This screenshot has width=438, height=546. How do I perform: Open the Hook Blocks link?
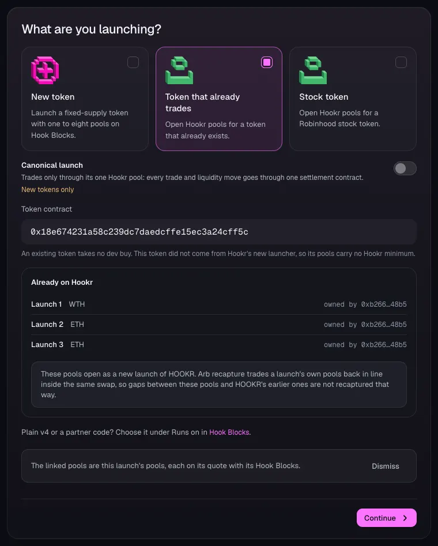(x=229, y=432)
